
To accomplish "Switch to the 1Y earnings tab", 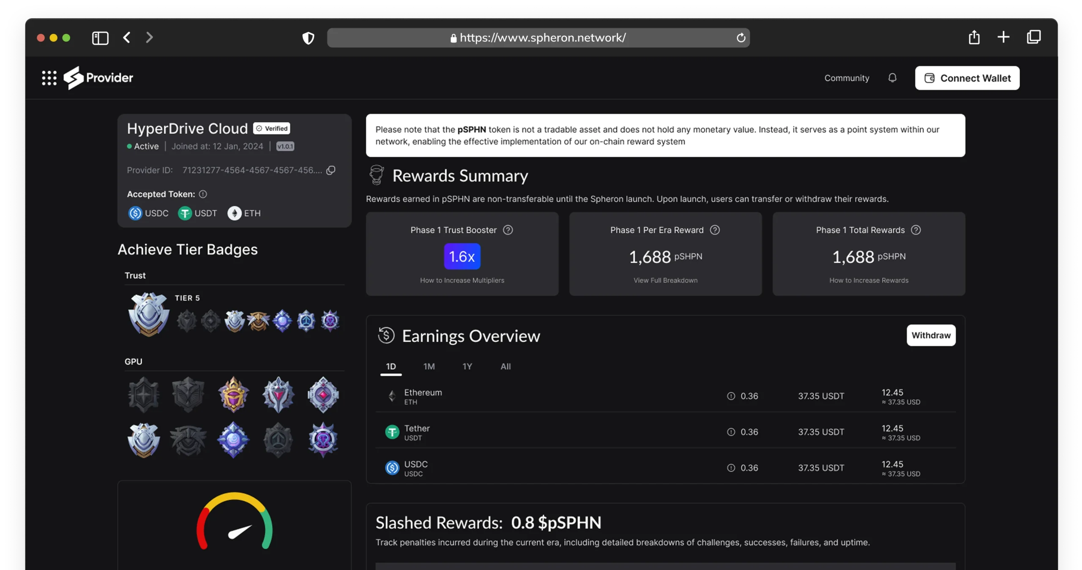I will 467,366.
